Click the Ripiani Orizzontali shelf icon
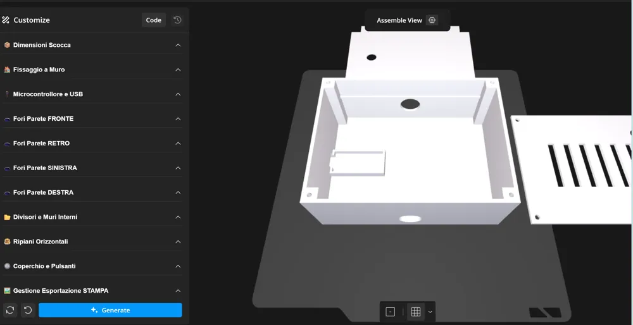 pos(7,242)
